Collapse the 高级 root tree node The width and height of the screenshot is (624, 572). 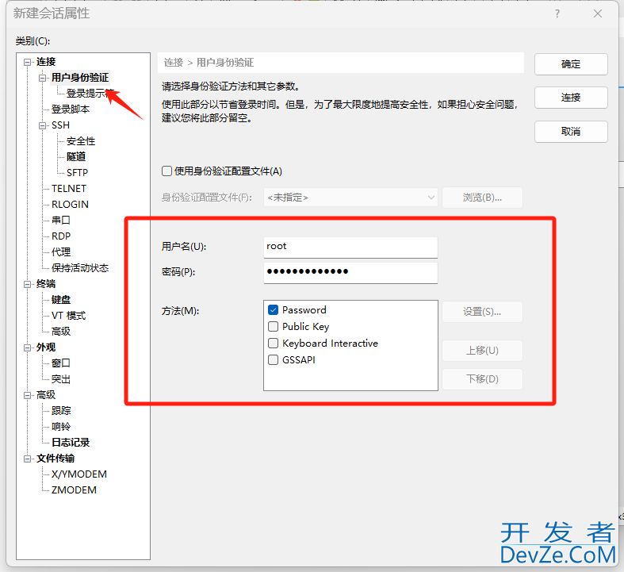click(x=27, y=395)
